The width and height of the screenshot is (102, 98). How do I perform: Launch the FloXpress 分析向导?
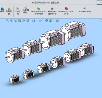(52, 11)
